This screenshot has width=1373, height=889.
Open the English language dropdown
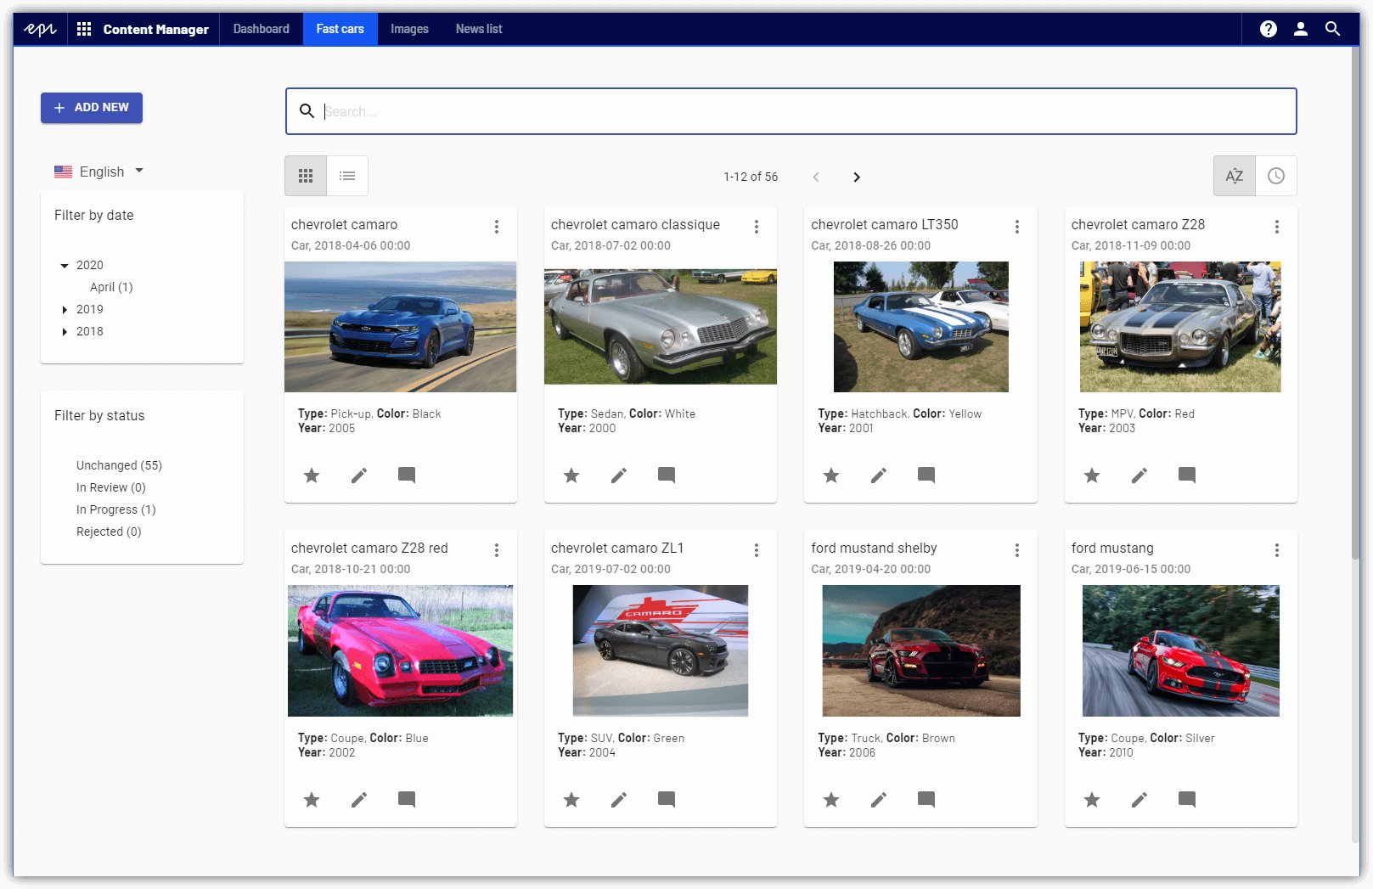click(99, 172)
